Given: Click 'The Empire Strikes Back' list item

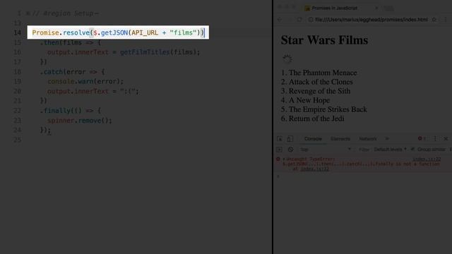Looking at the screenshot, I should 328,109.
